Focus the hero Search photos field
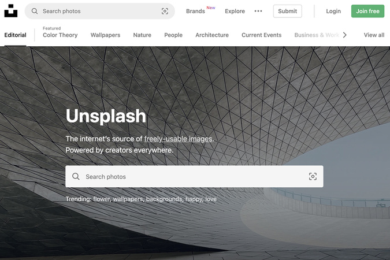The height and width of the screenshot is (260, 390). click(x=194, y=176)
